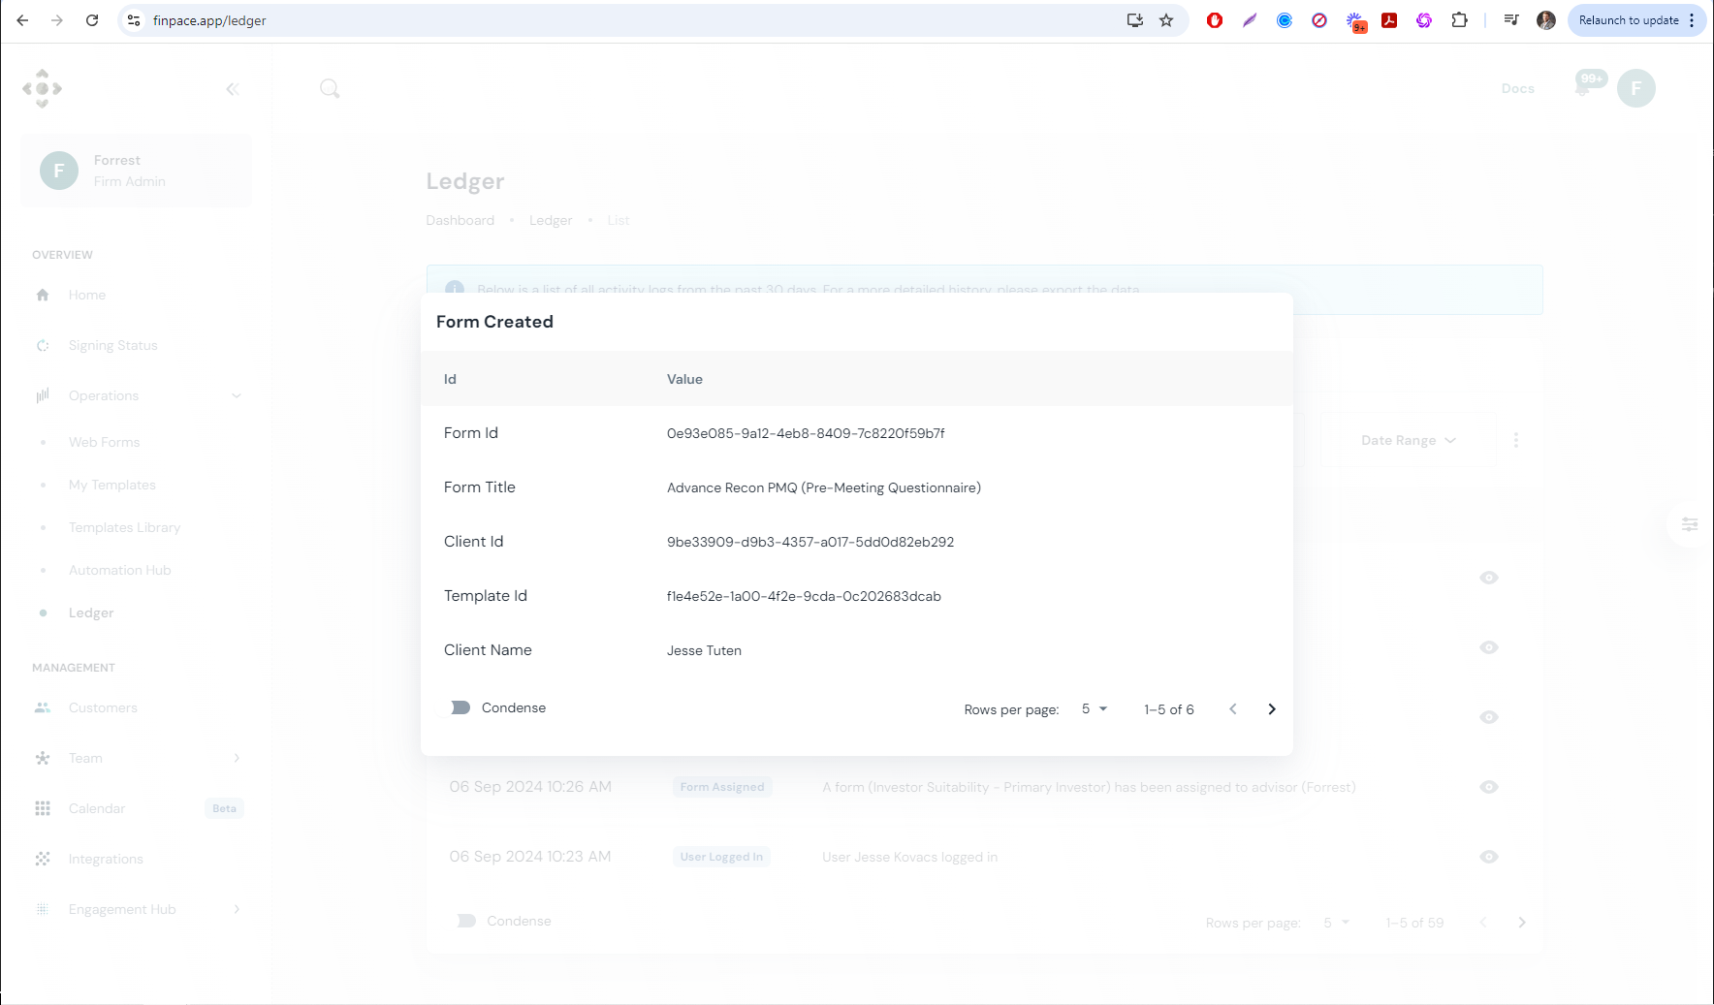Image resolution: width=1714 pixels, height=1005 pixels.
Task: Click the Ledger breadcrumb link
Action: point(551,220)
